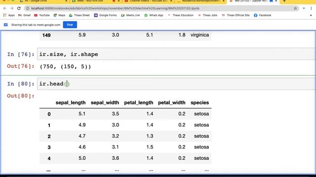Go forward using the browser forward arrow
The image size is (316, 177).
point(12,8)
